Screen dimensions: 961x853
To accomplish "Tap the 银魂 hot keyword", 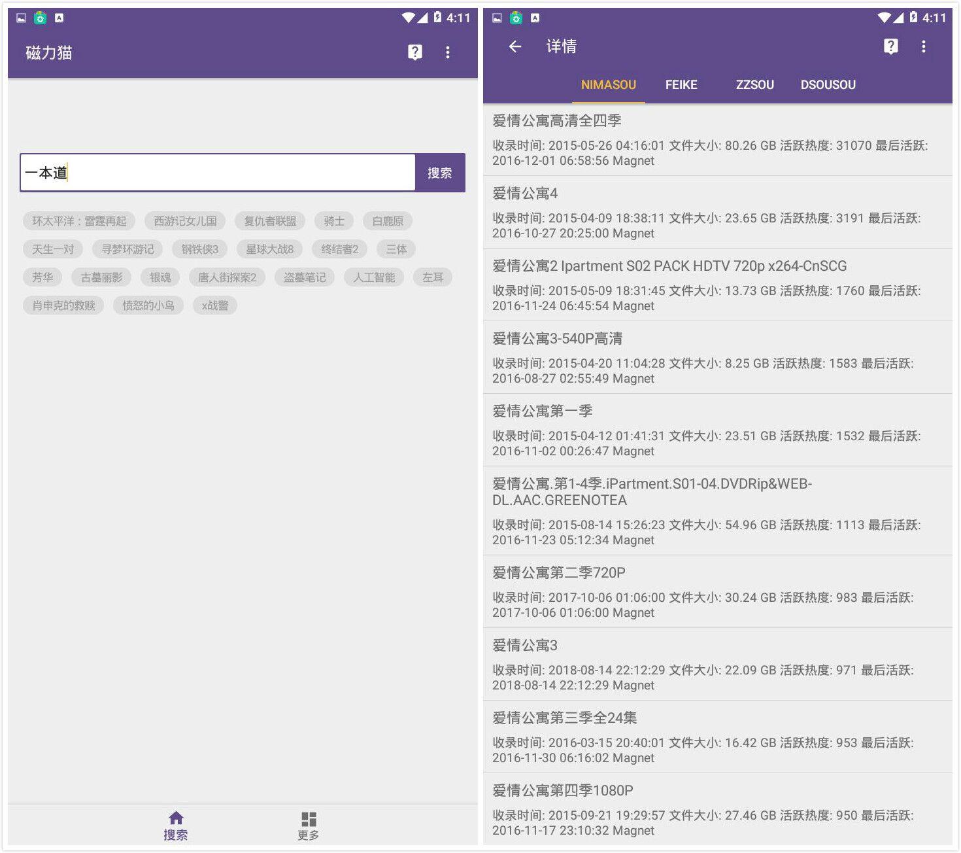I will point(160,277).
